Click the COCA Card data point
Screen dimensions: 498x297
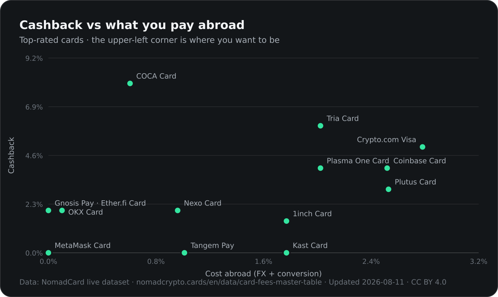click(130, 83)
